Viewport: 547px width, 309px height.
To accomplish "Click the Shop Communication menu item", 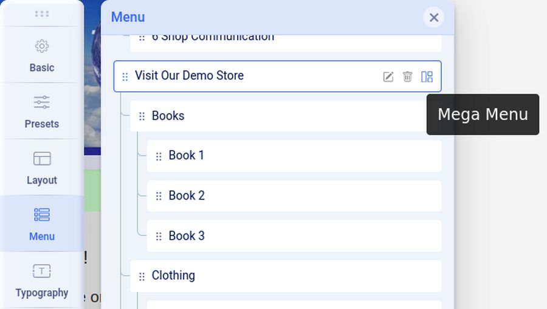I will [x=213, y=38].
